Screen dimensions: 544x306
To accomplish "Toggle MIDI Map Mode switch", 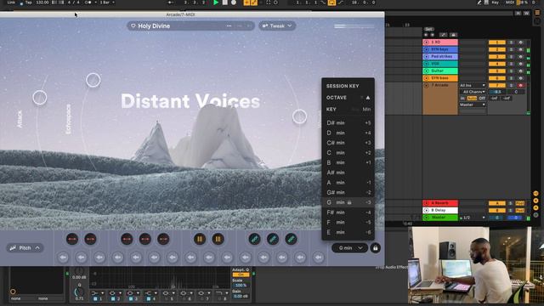I will tap(510, 3).
